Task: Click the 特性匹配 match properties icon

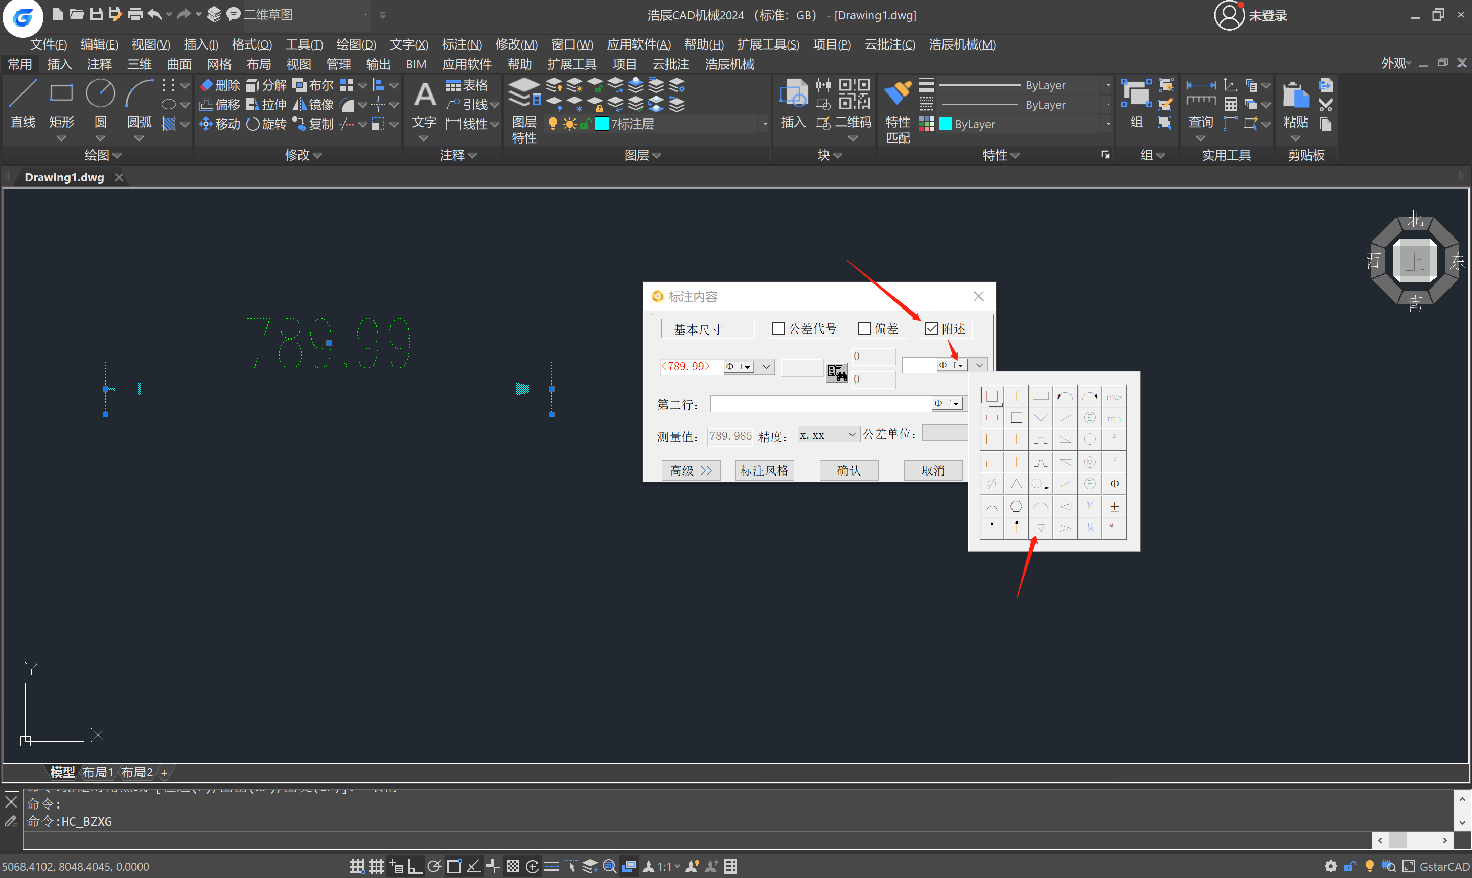Action: coord(898,94)
